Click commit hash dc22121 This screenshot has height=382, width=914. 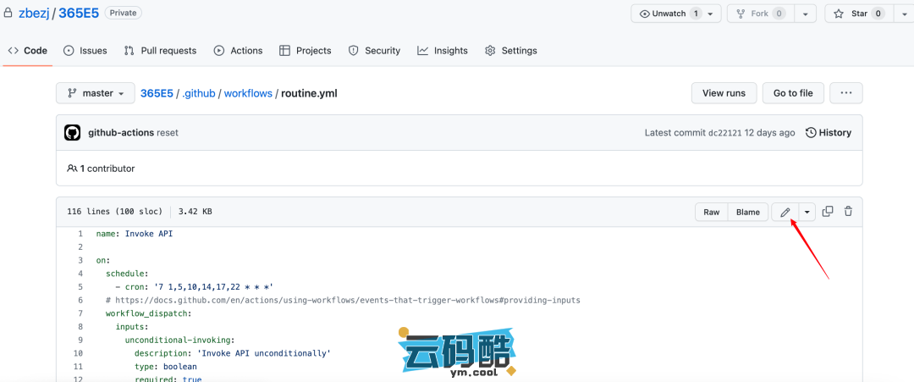(x=726, y=133)
